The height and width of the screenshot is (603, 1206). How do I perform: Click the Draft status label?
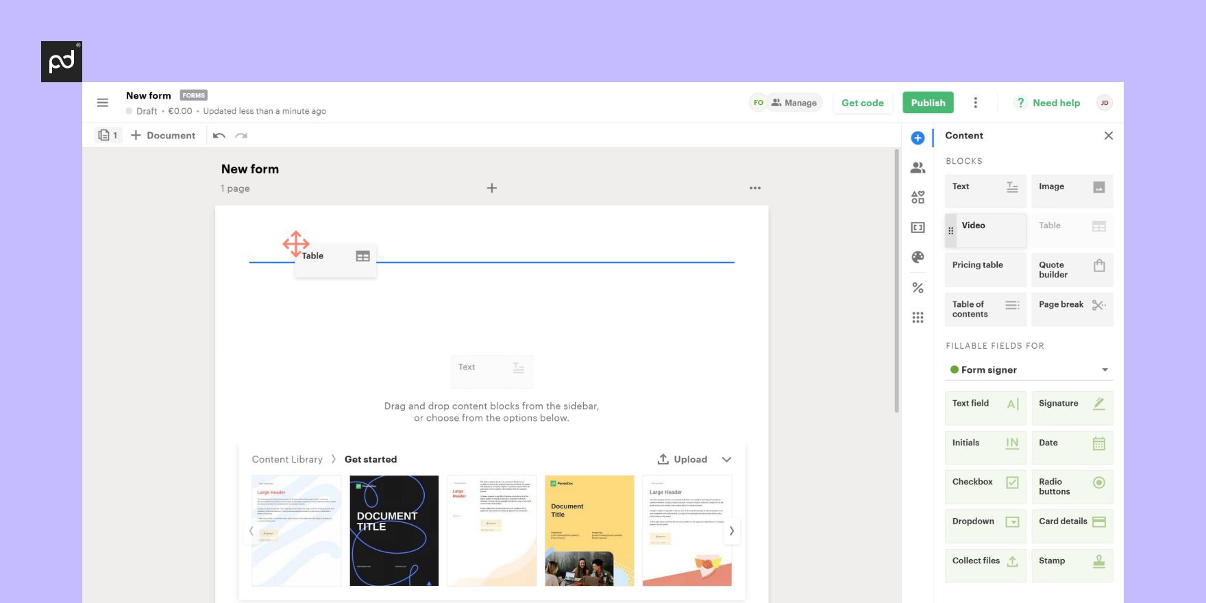(147, 111)
